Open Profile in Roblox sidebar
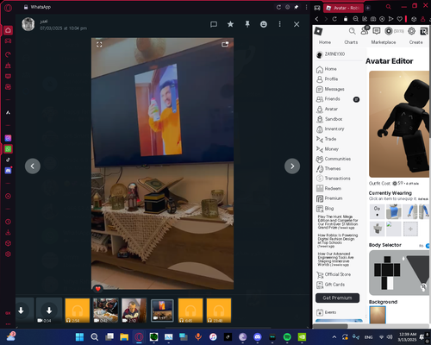The width and height of the screenshot is (431, 345). tap(331, 79)
